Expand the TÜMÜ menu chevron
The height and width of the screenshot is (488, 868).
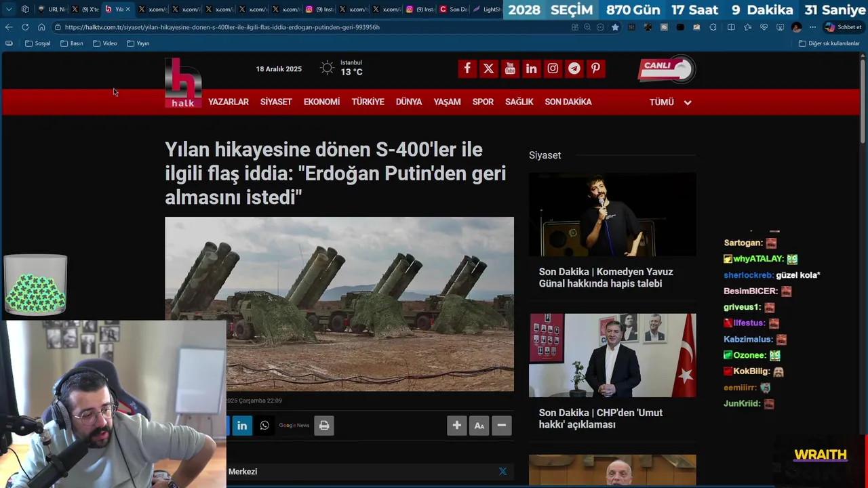688,102
